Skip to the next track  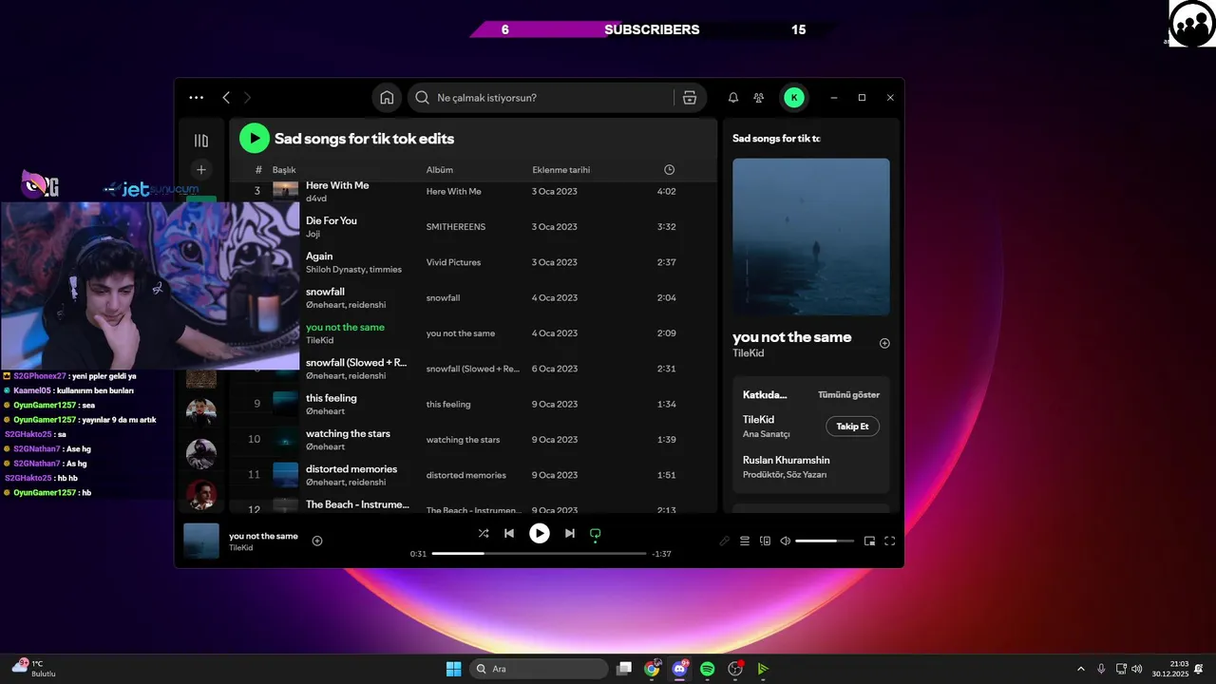pyautogui.click(x=570, y=533)
